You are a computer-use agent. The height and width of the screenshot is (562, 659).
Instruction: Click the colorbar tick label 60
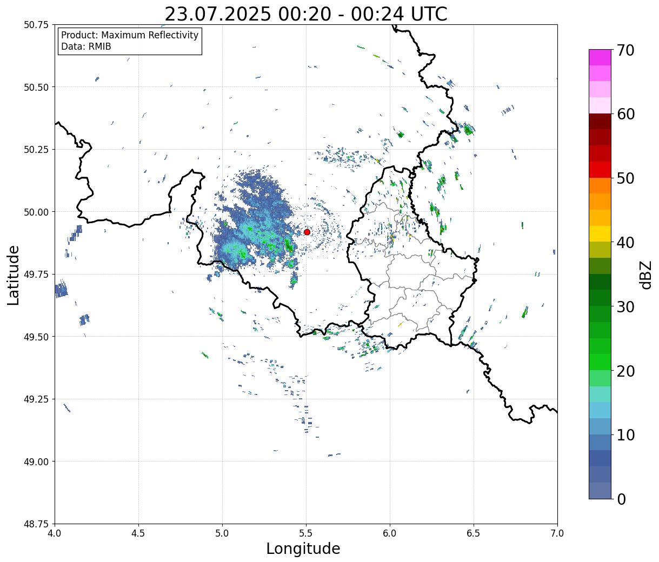tap(625, 114)
